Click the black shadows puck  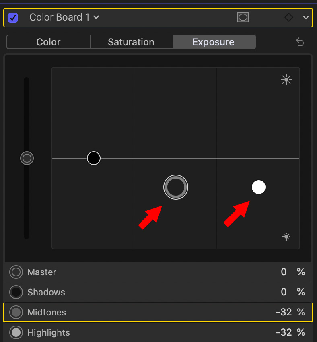tap(94, 158)
